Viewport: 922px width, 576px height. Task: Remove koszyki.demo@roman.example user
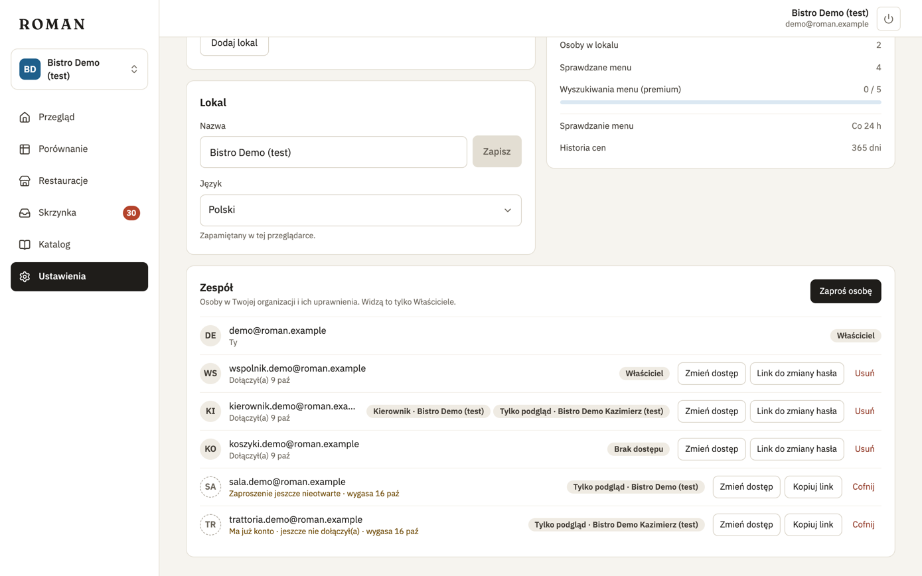tap(865, 449)
